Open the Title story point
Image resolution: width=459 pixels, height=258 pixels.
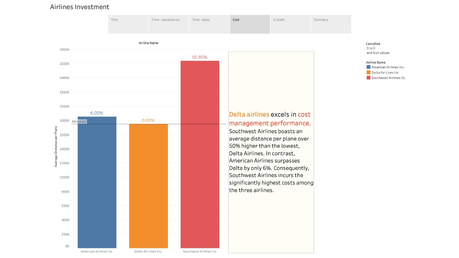pyautogui.click(x=128, y=24)
